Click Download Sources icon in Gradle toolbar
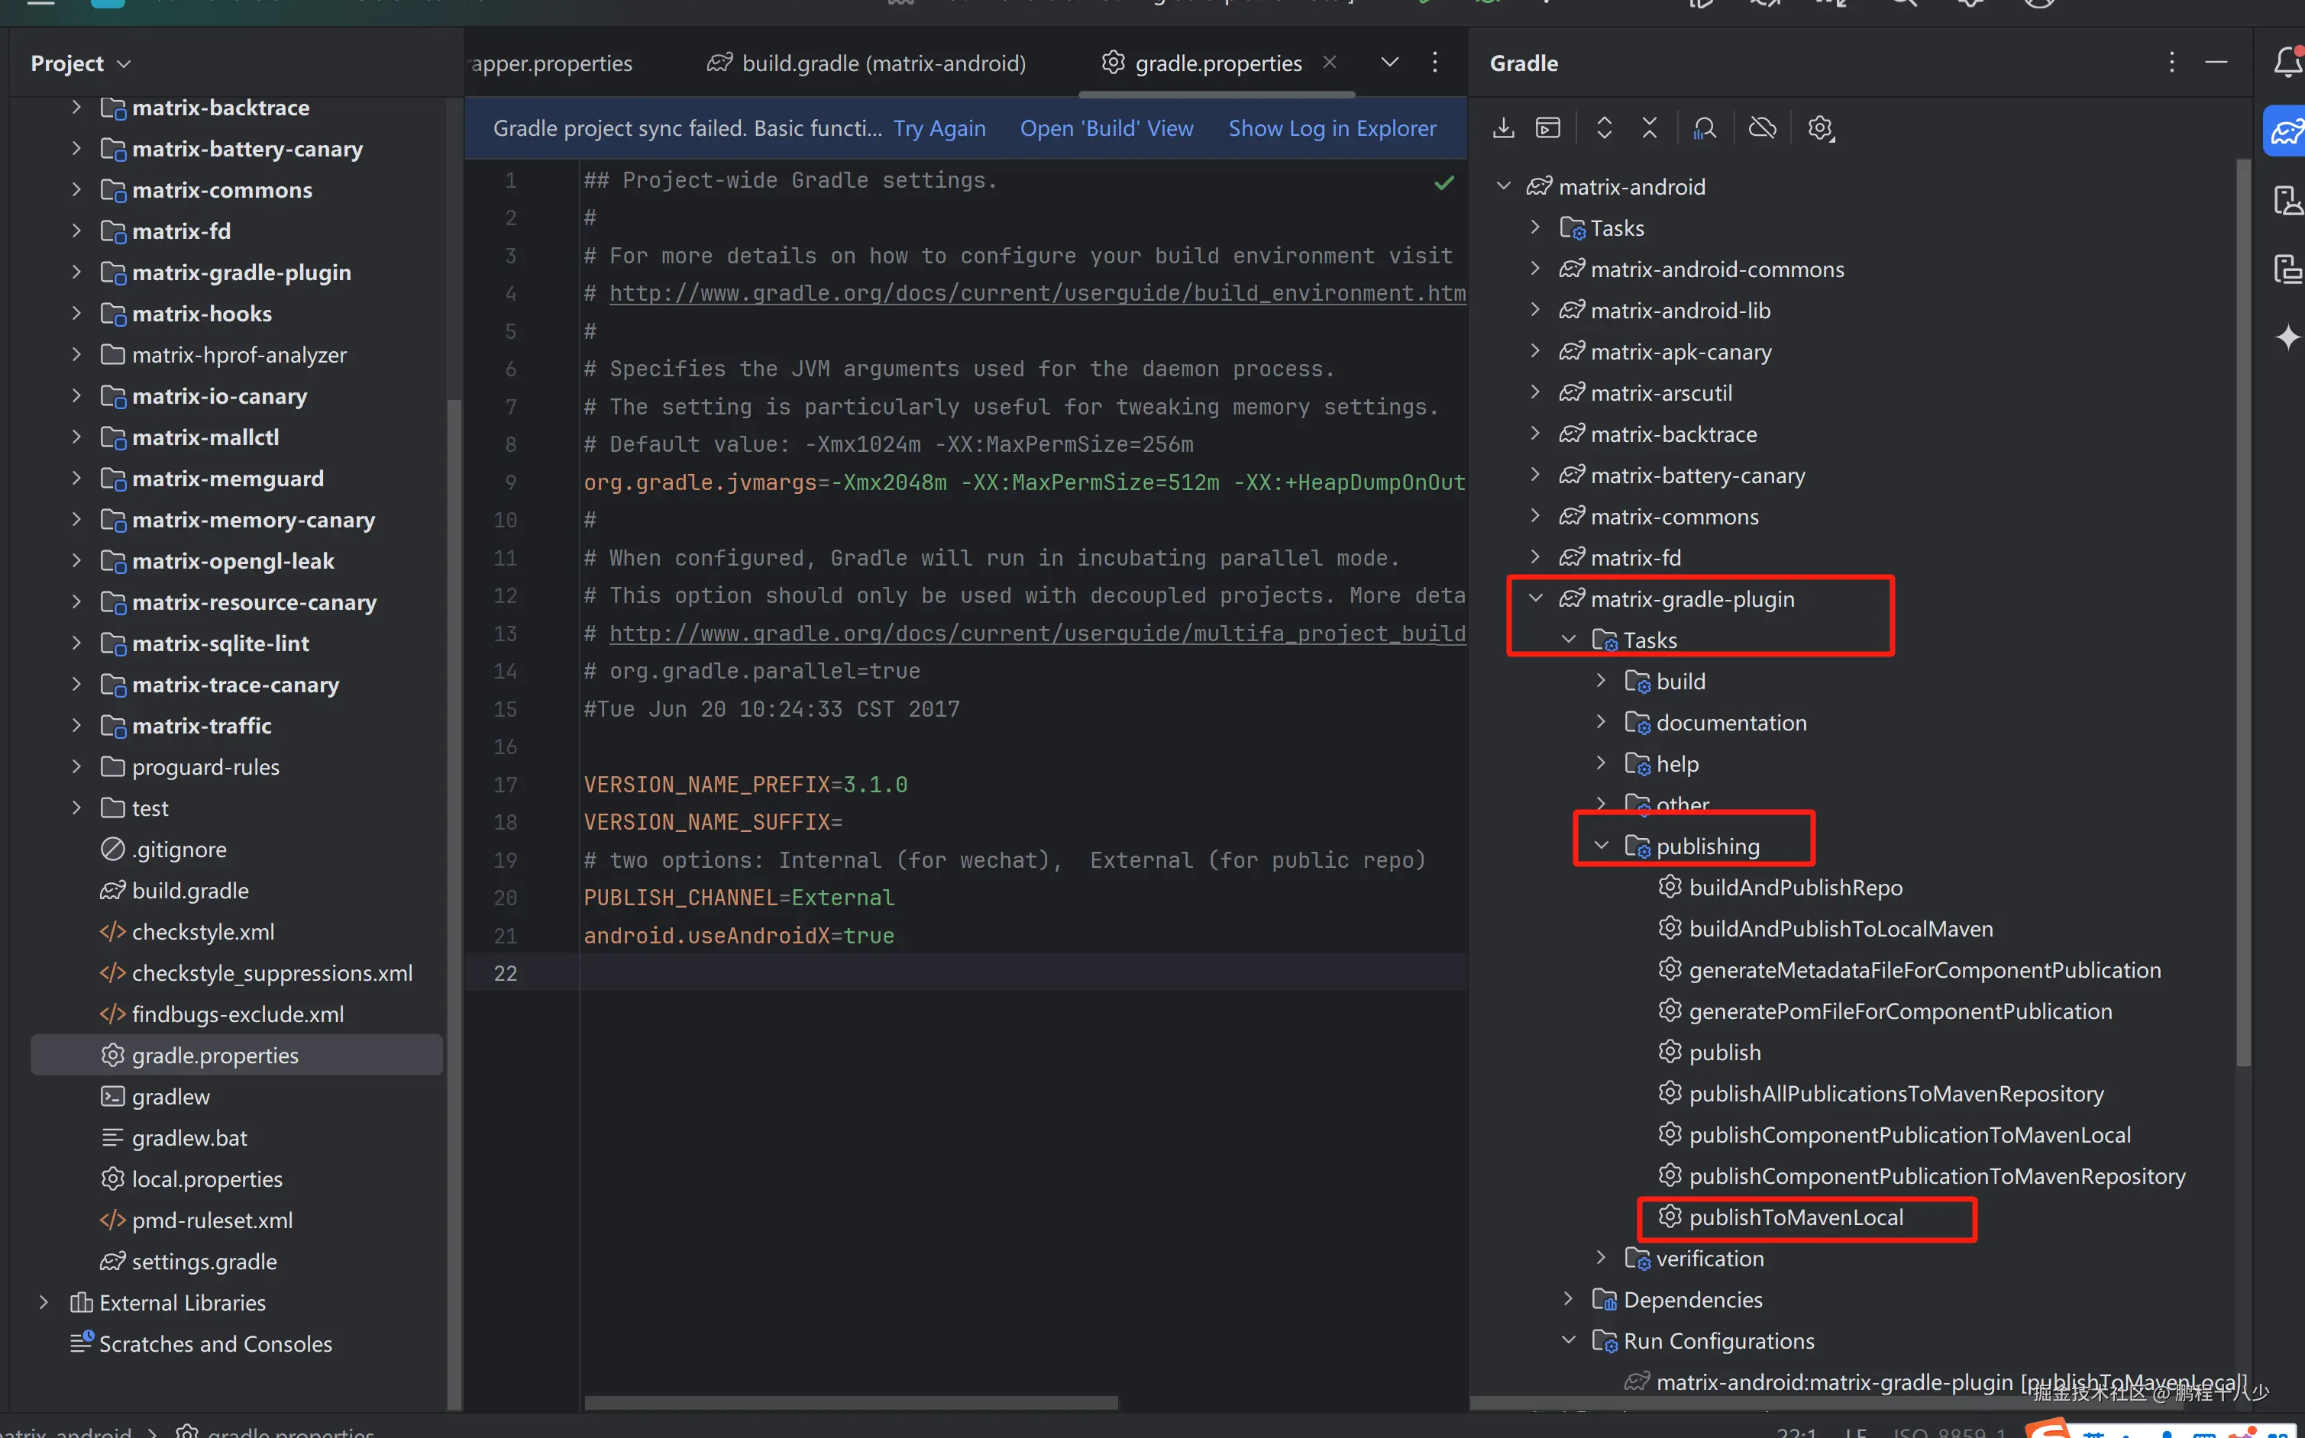Image resolution: width=2305 pixels, height=1438 pixels. tap(1503, 127)
